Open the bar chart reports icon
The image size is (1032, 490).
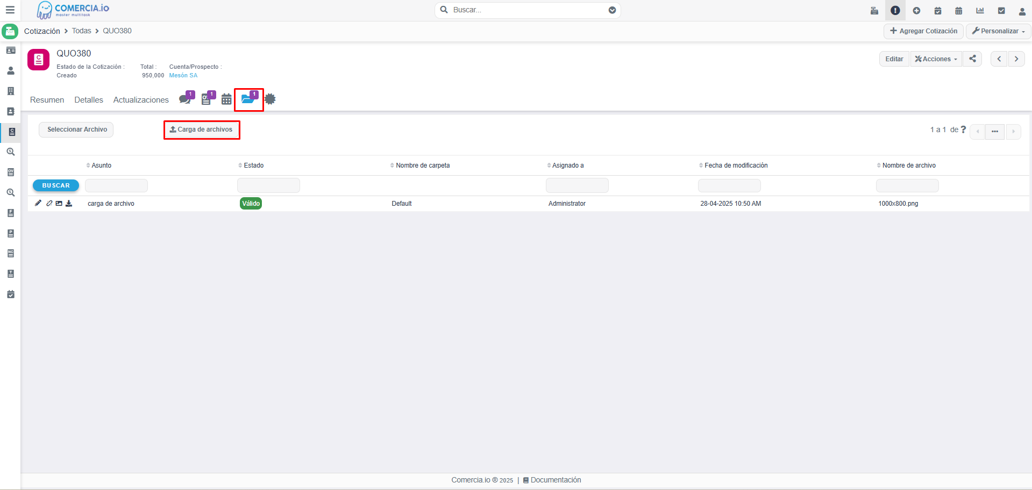tap(980, 11)
